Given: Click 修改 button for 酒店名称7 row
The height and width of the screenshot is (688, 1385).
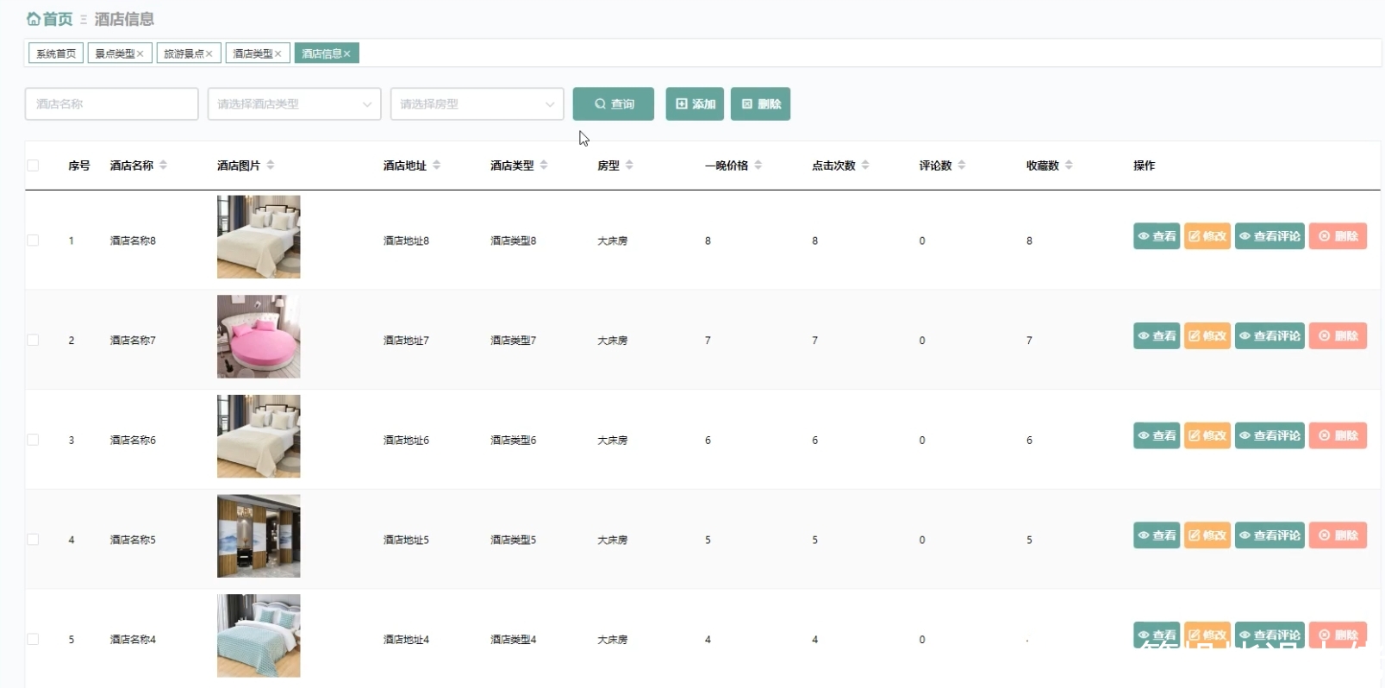Looking at the screenshot, I should coord(1207,336).
